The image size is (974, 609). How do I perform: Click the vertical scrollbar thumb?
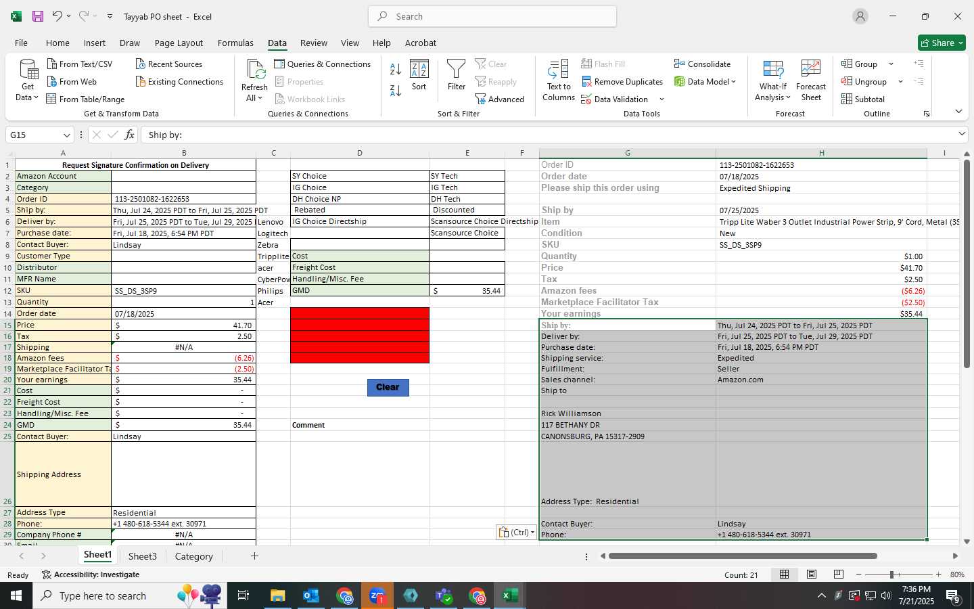click(967, 264)
